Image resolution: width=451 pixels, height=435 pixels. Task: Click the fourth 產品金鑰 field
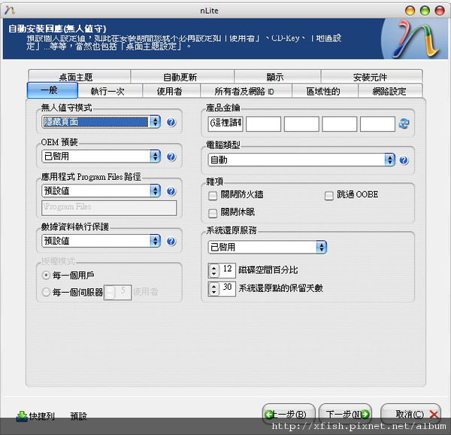click(340, 123)
